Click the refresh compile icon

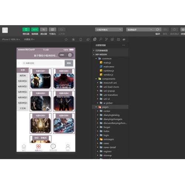(x=158, y=30)
